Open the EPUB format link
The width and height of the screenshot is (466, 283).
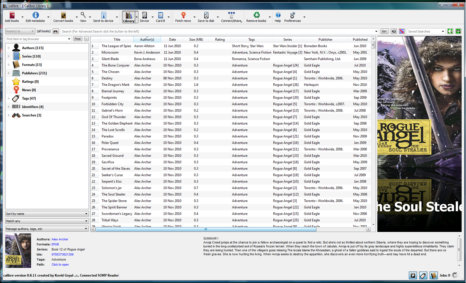pos(55,244)
